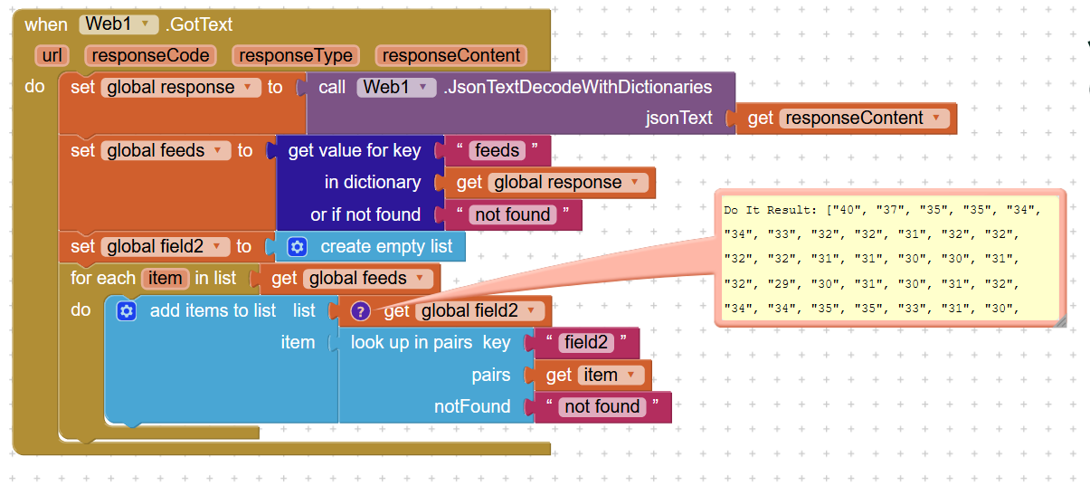
Task: Select the url event parameter
Action: coord(52,56)
